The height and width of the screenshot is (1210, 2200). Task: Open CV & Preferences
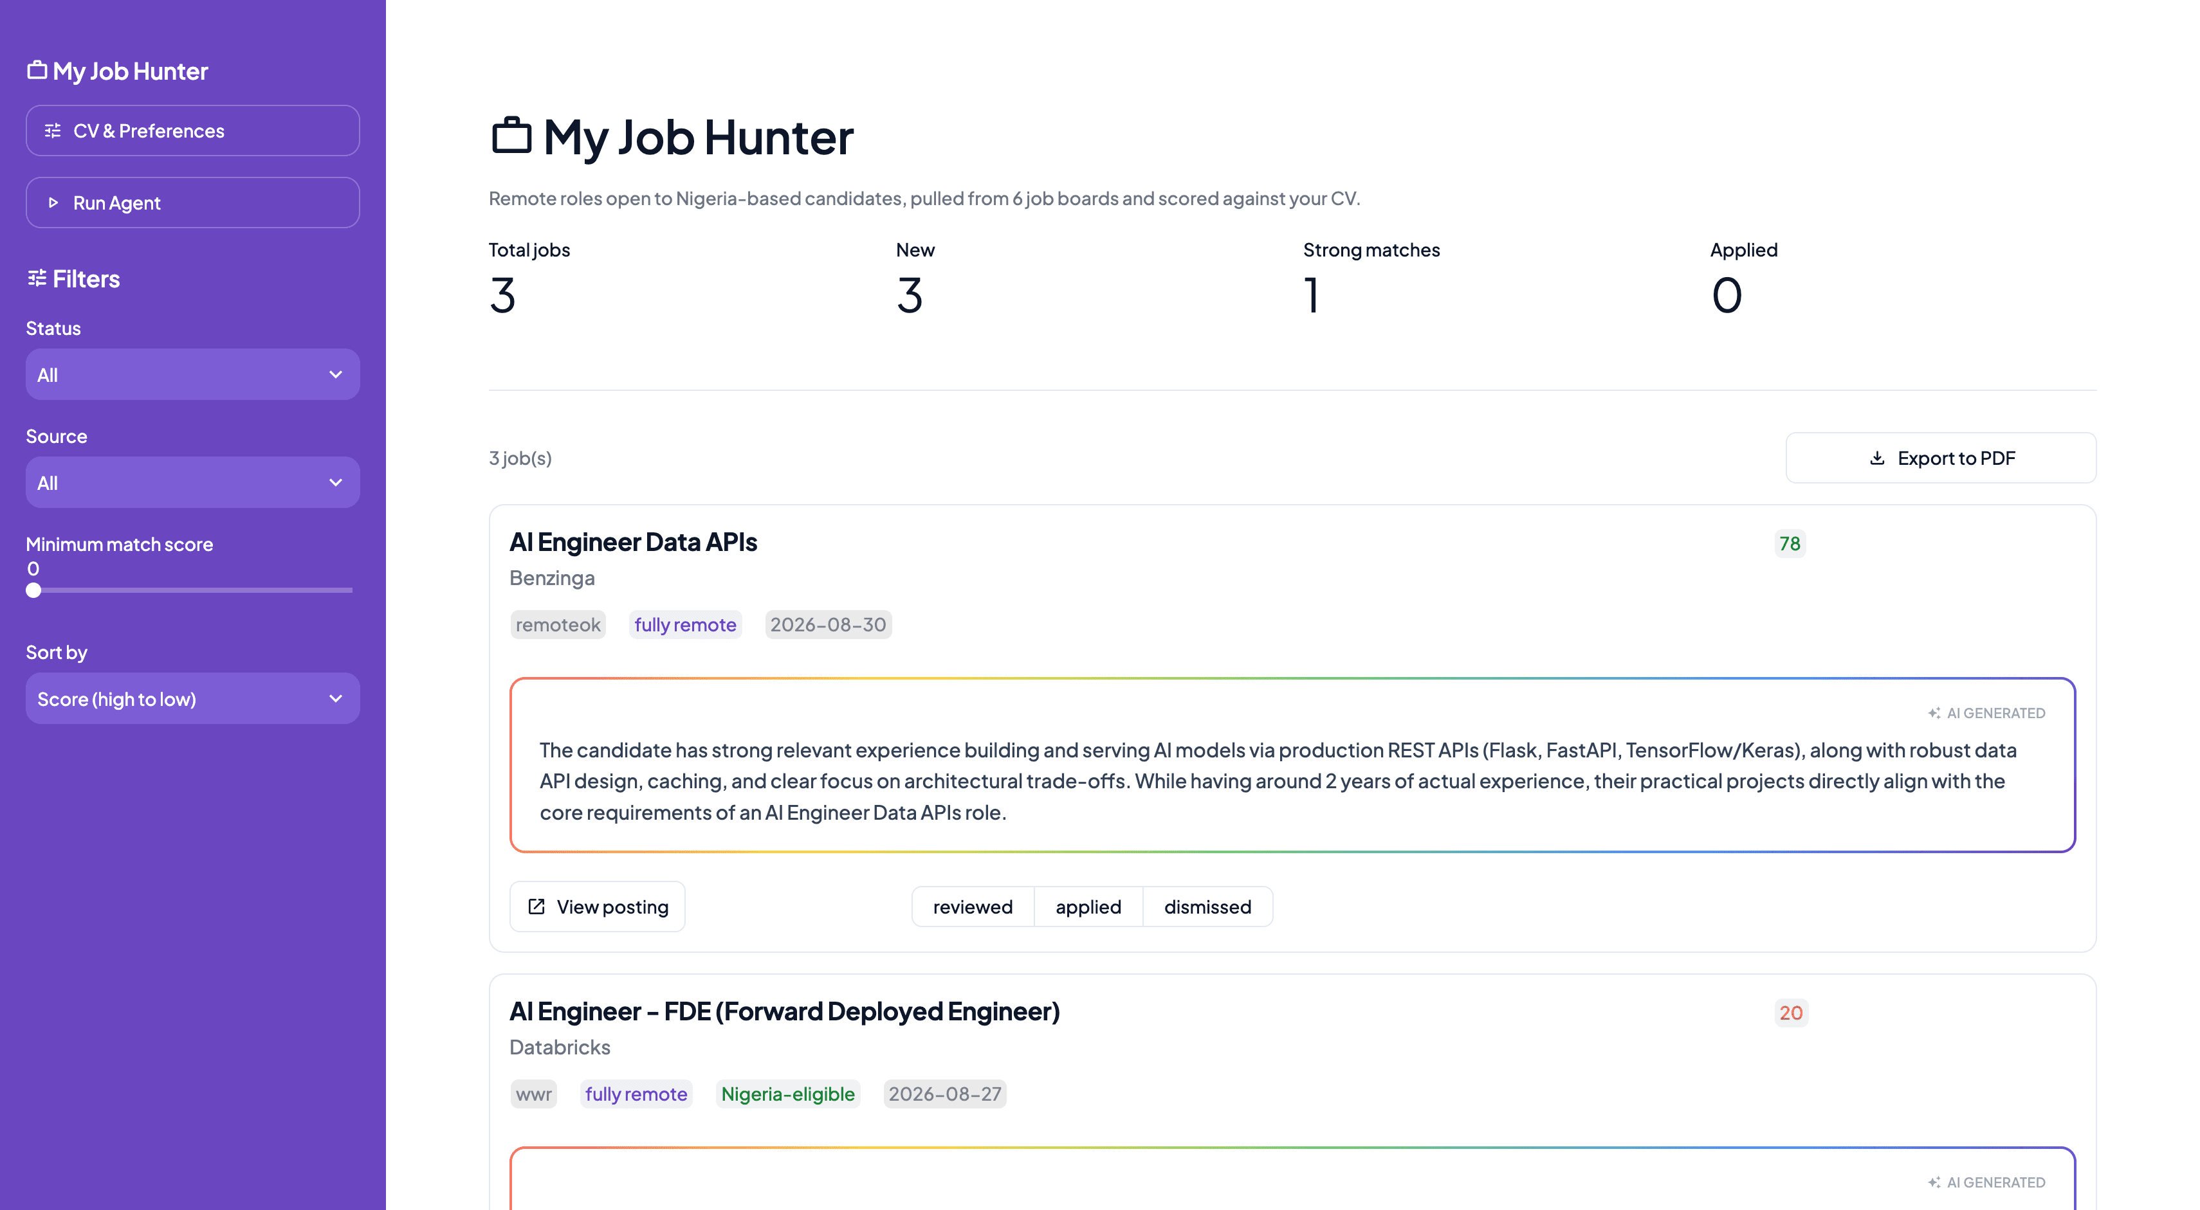pos(193,131)
